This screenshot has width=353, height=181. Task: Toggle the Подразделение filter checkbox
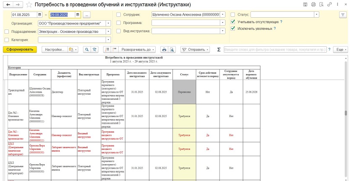7,32
